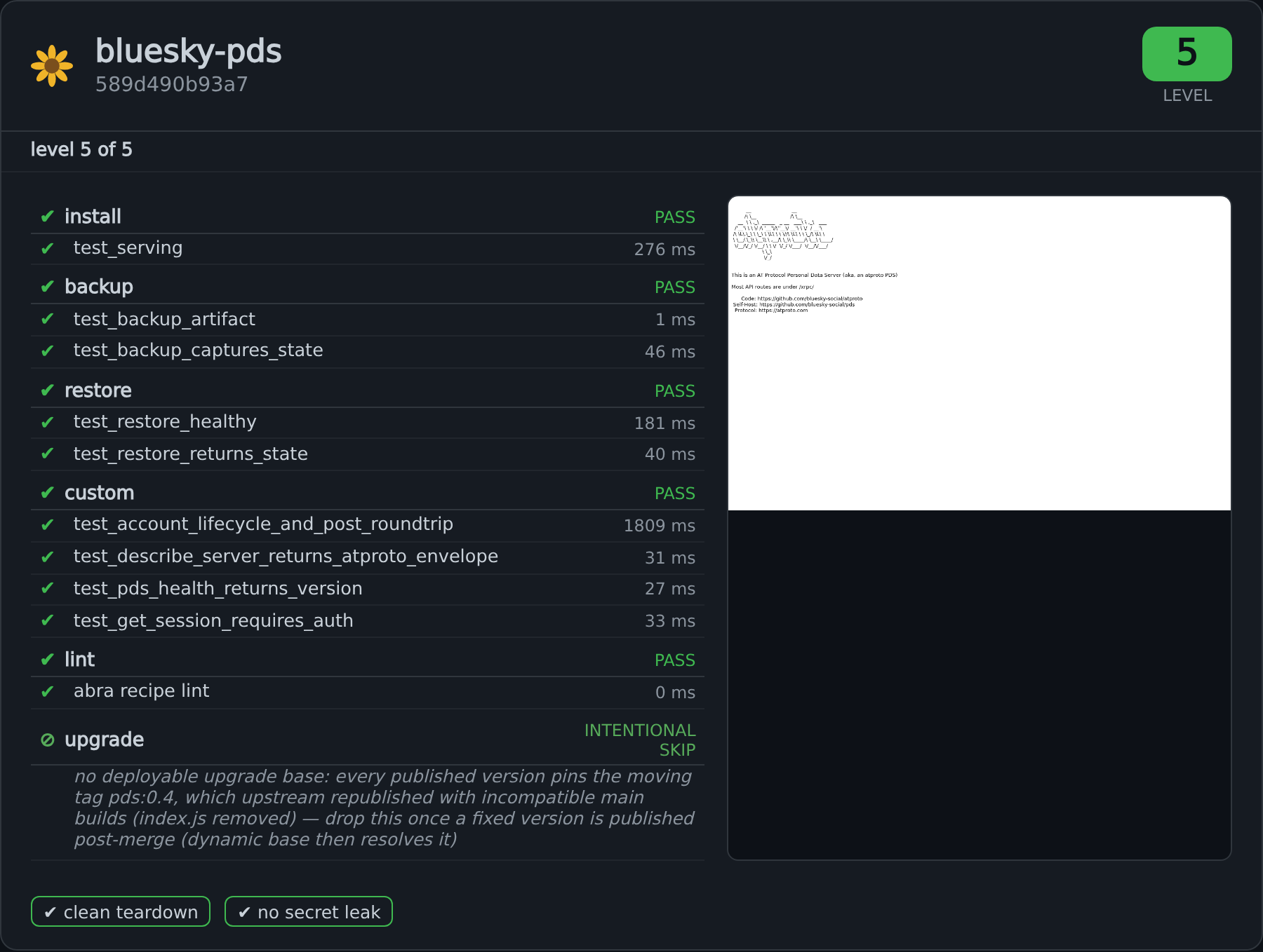The width and height of the screenshot is (1263, 952).
Task: Click the checkmark icon beside custom
Action: [48, 493]
